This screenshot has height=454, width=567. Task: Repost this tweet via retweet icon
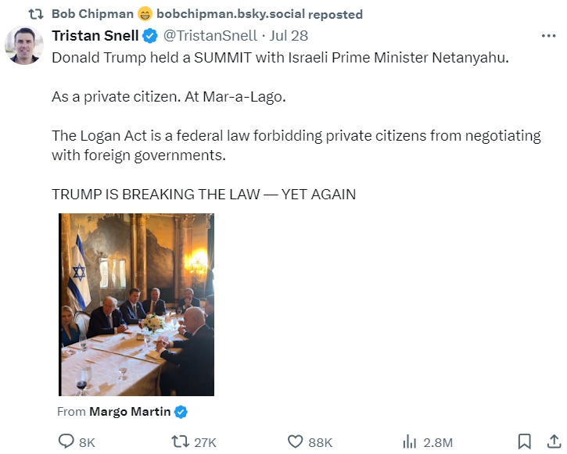[180, 442]
